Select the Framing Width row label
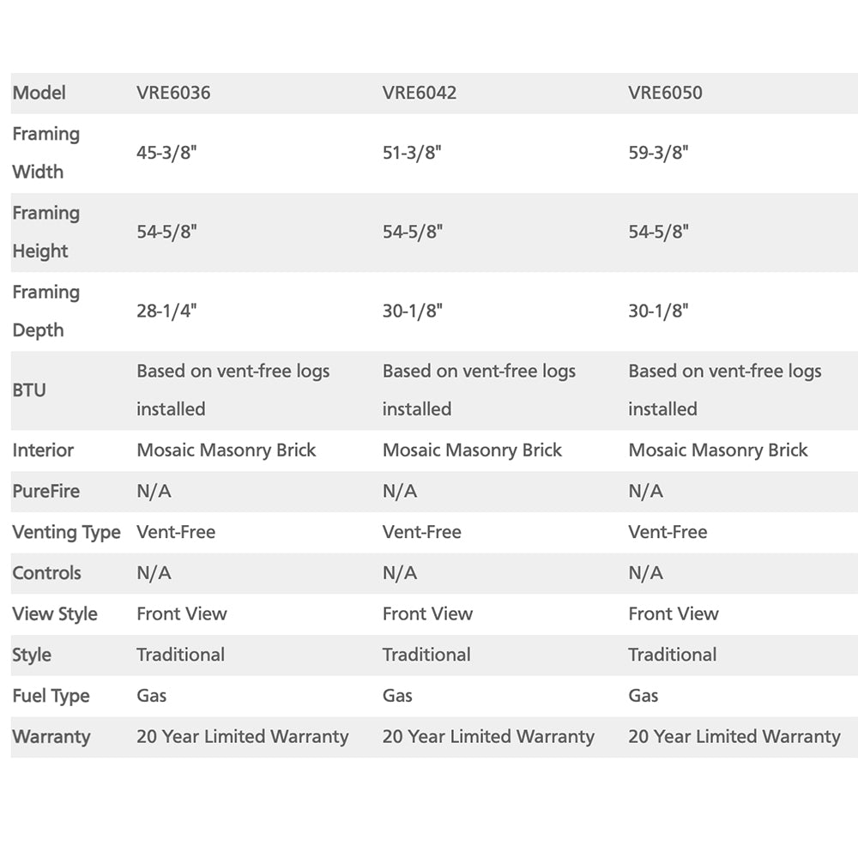 coord(45,153)
